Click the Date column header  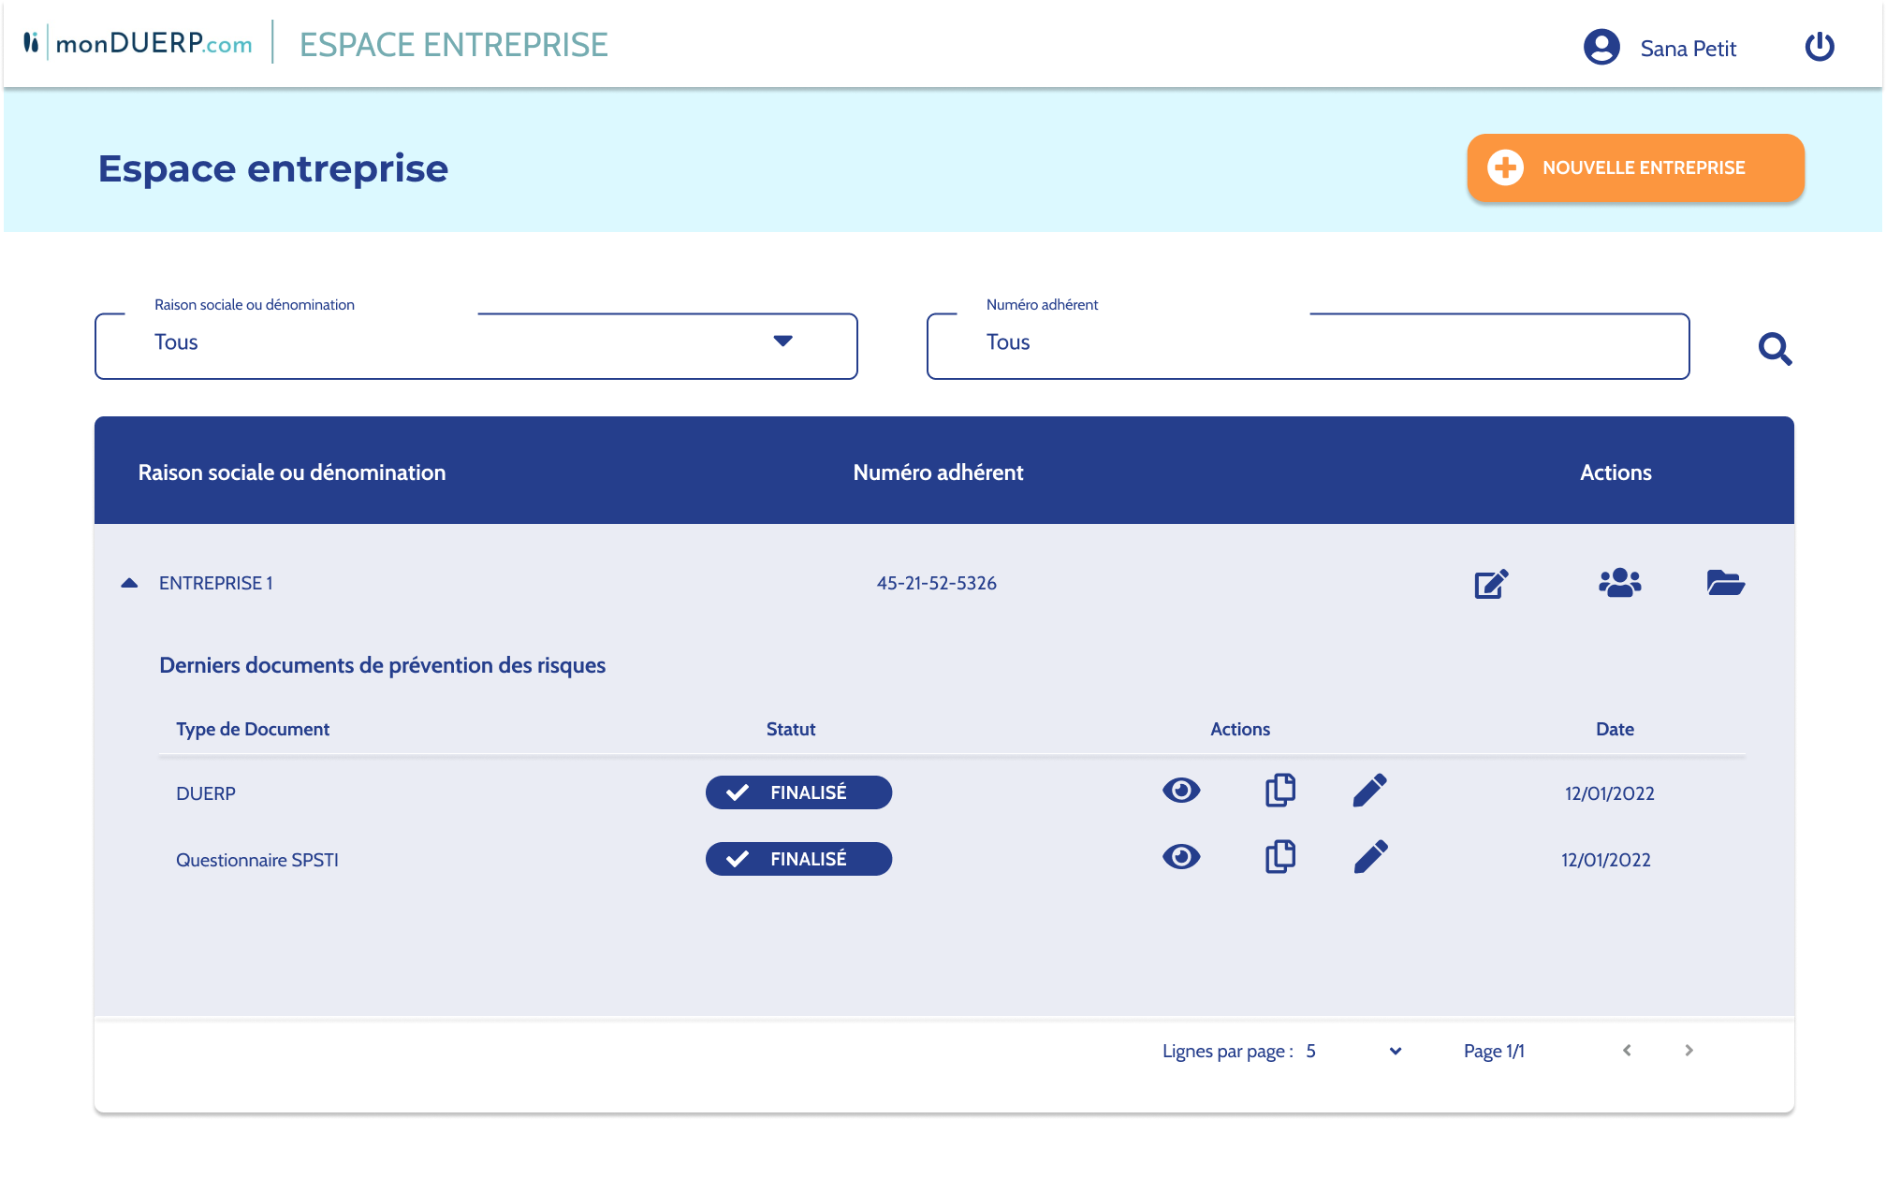coord(1615,729)
